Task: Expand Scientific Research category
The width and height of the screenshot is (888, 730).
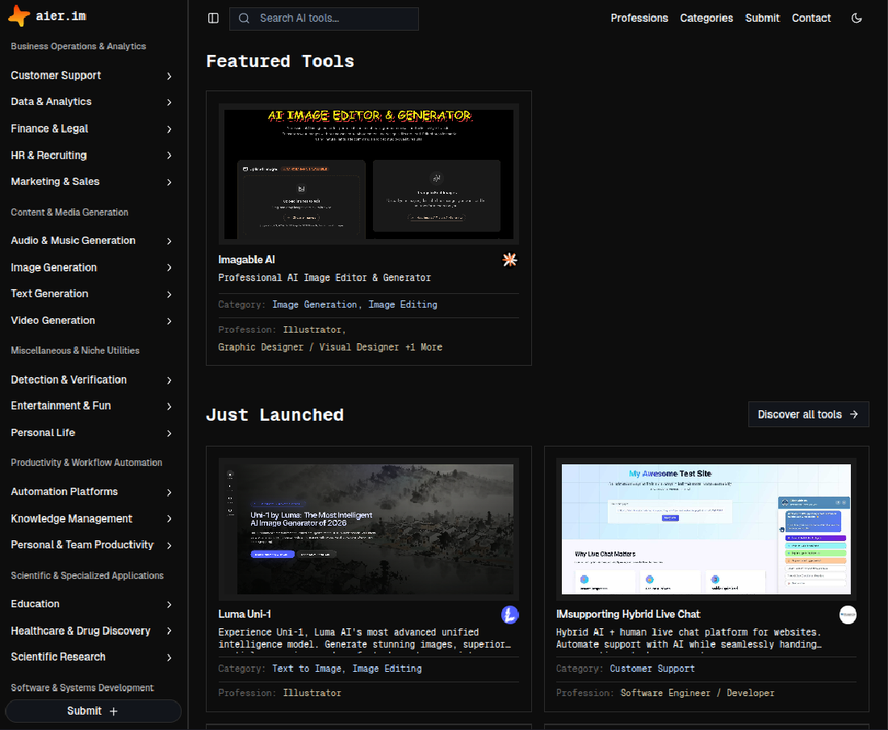Action: pos(91,657)
